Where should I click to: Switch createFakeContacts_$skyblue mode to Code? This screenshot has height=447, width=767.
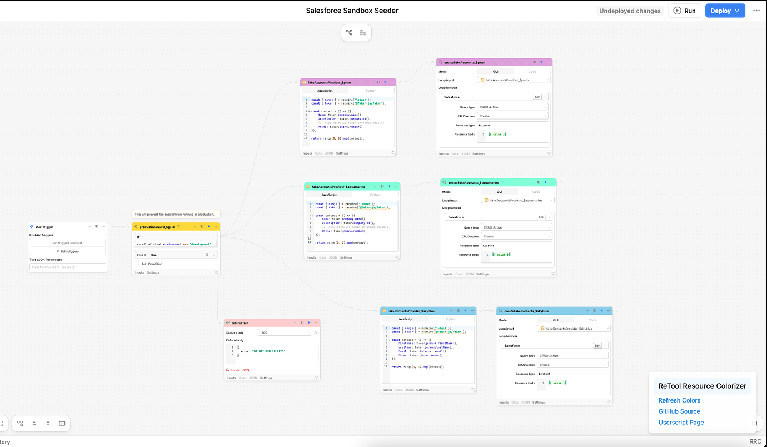click(x=592, y=320)
